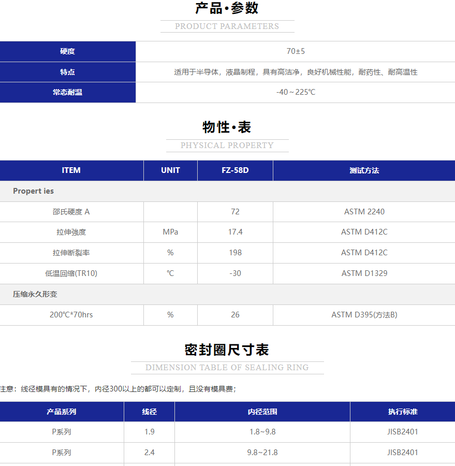
Task: Click the ASTM 2240 test method cell
Action: [x=364, y=212]
